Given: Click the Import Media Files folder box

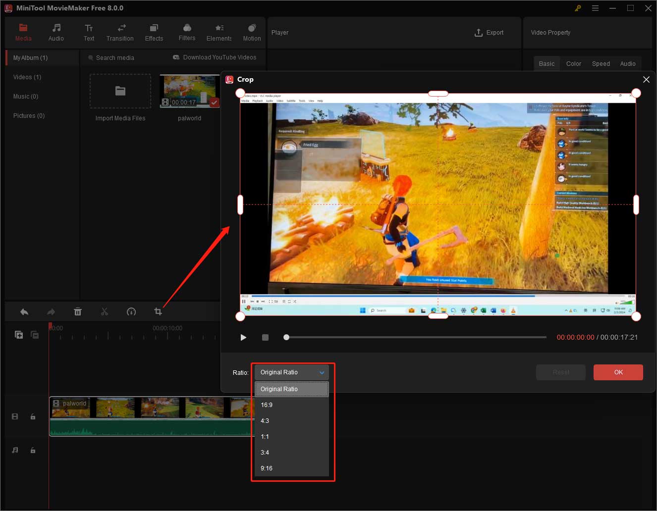Looking at the screenshot, I should pos(120,91).
